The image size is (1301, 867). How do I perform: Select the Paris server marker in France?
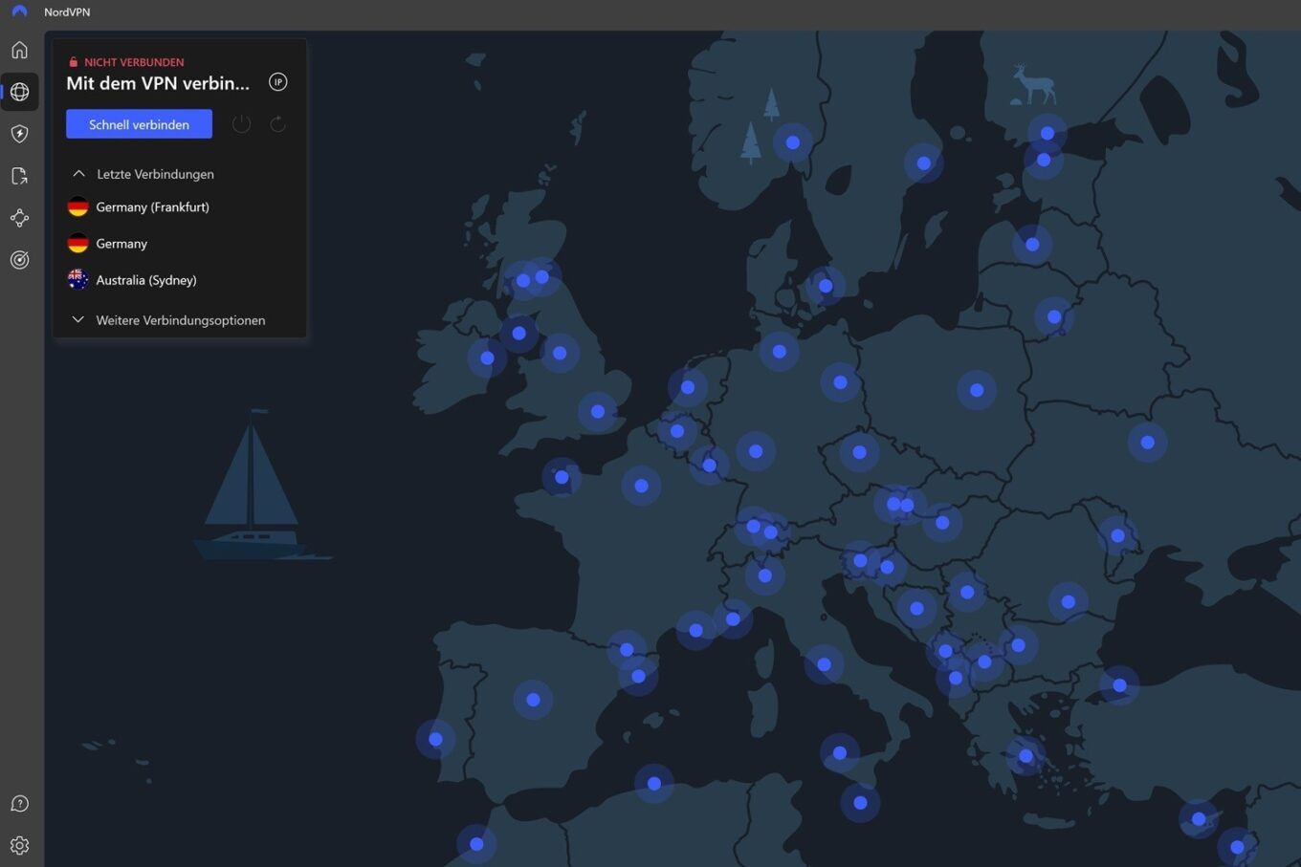pos(642,486)
